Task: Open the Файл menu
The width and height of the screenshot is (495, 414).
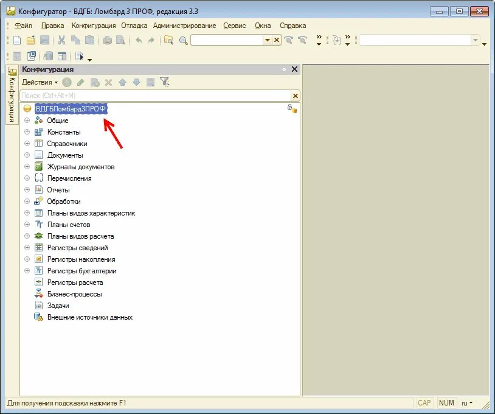Action: coord(23,26)
